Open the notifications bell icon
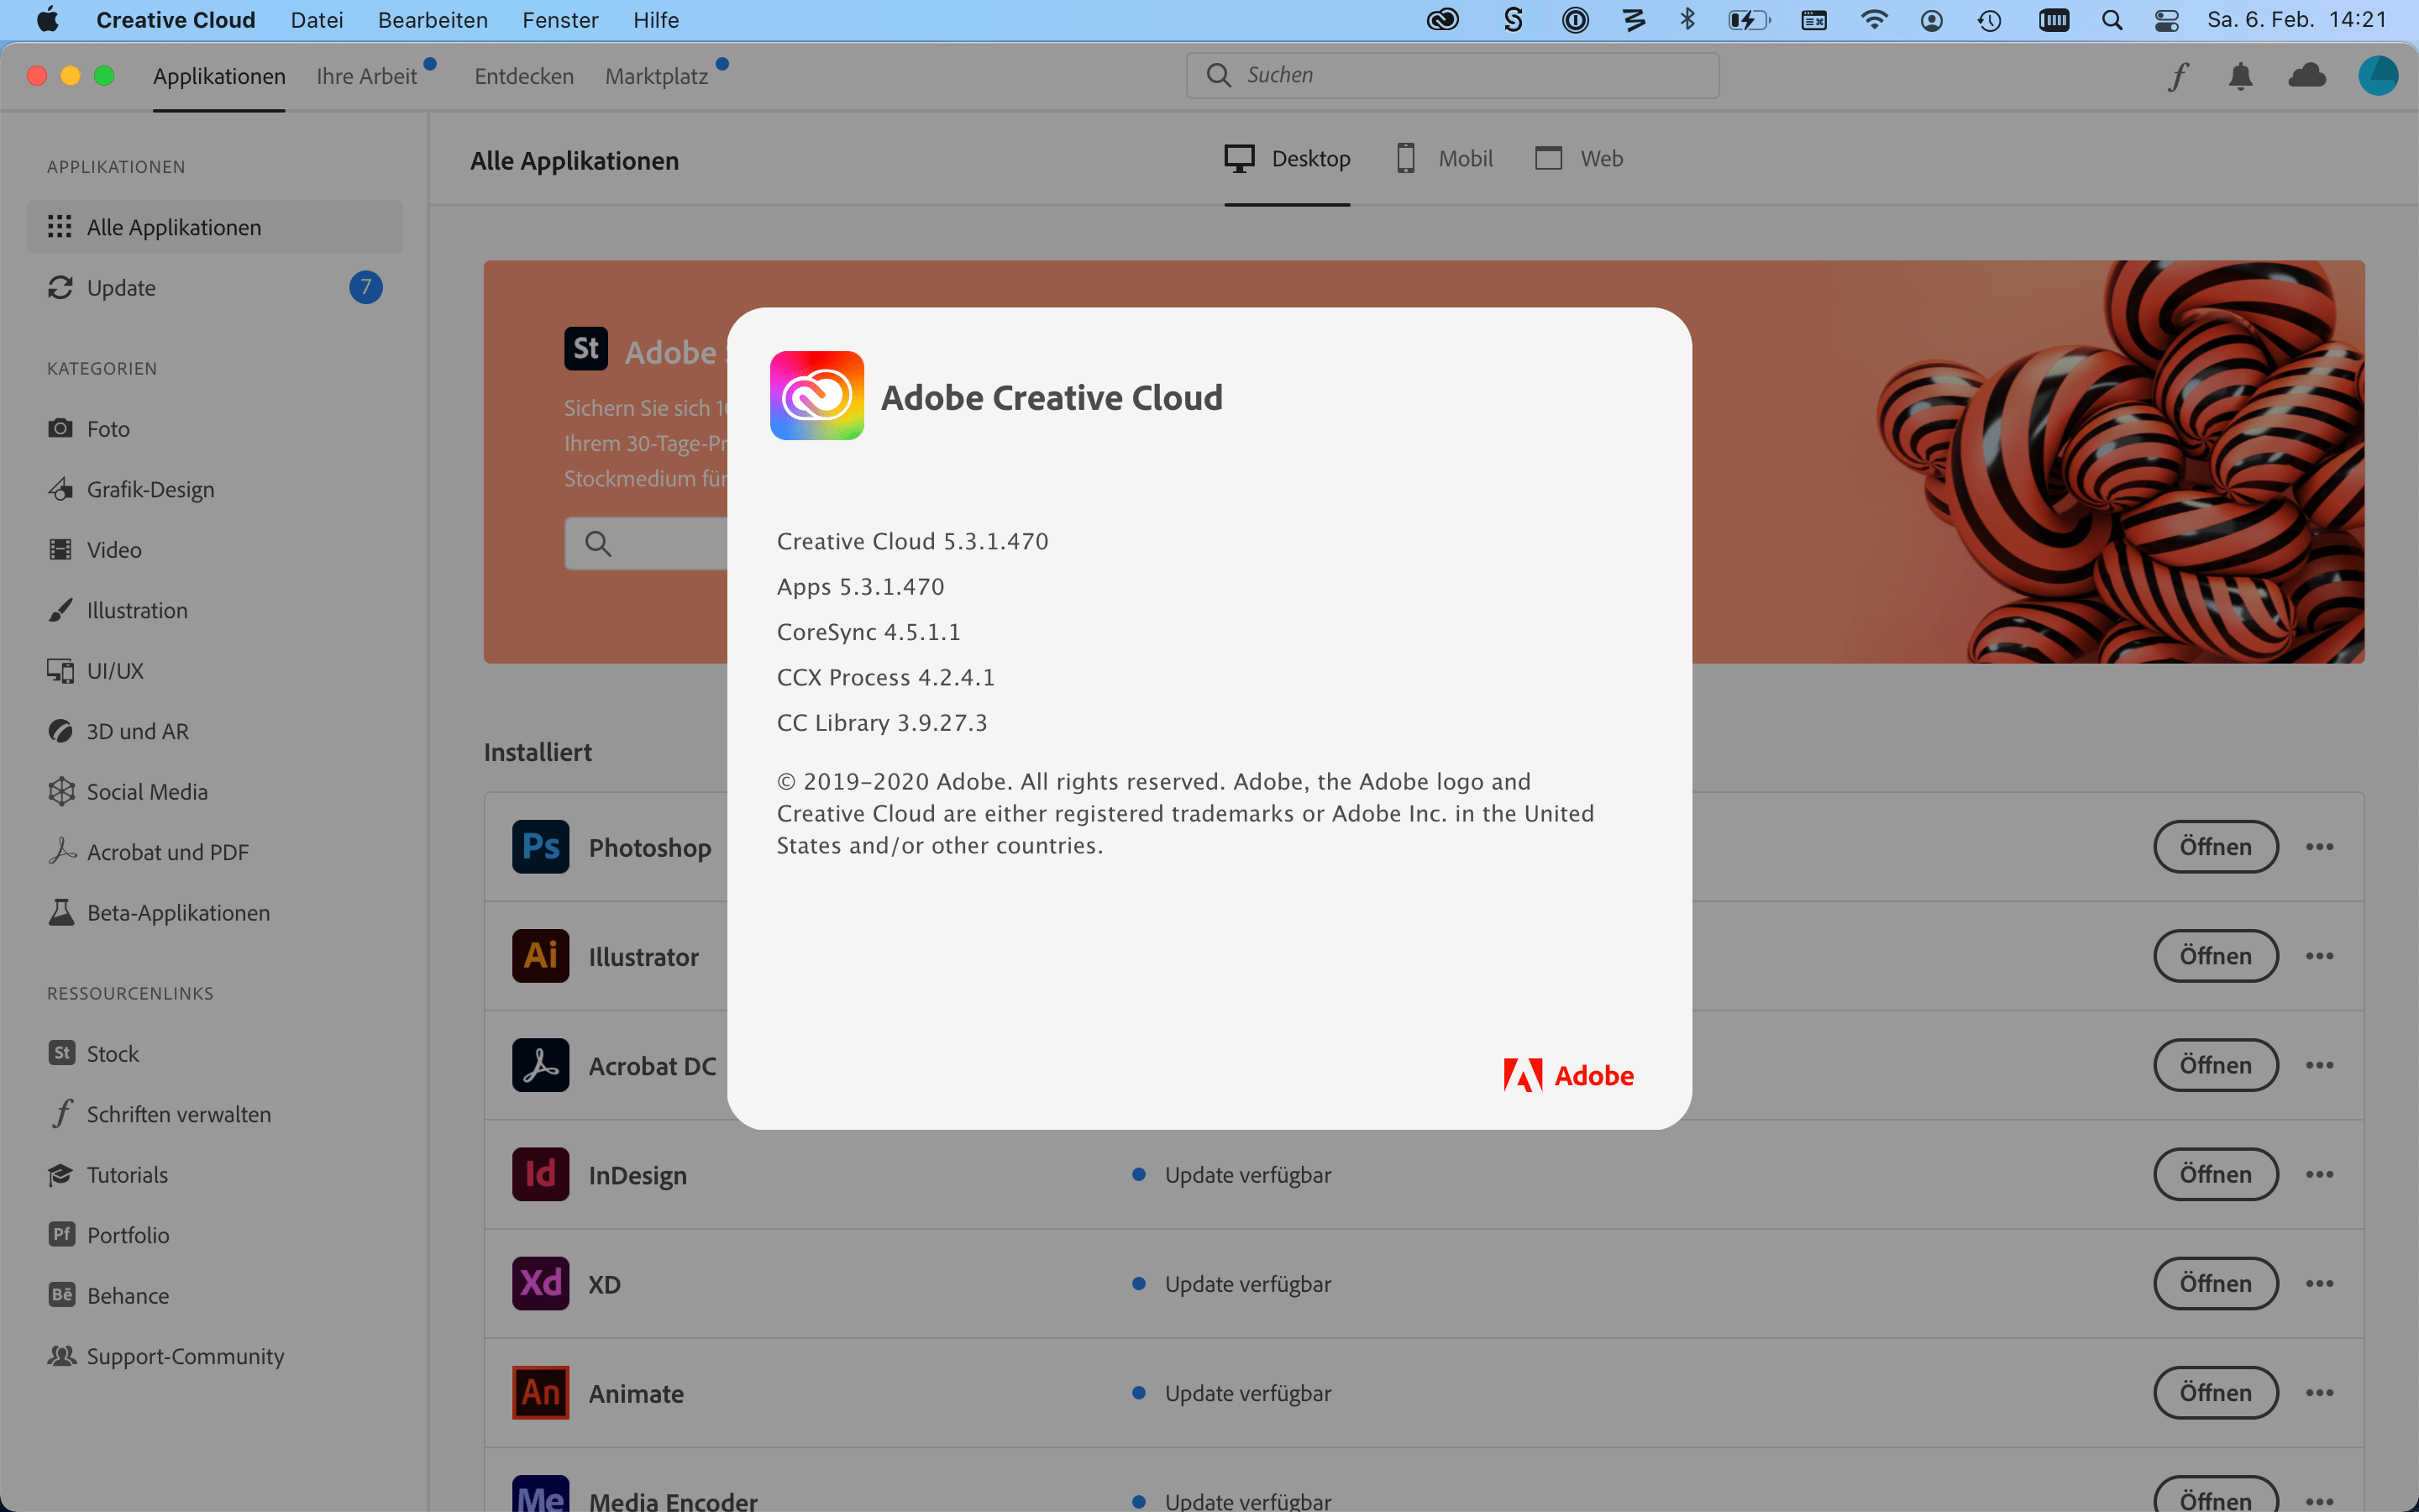This screenshot has height=1512, width=2419. pos(2240,76)
